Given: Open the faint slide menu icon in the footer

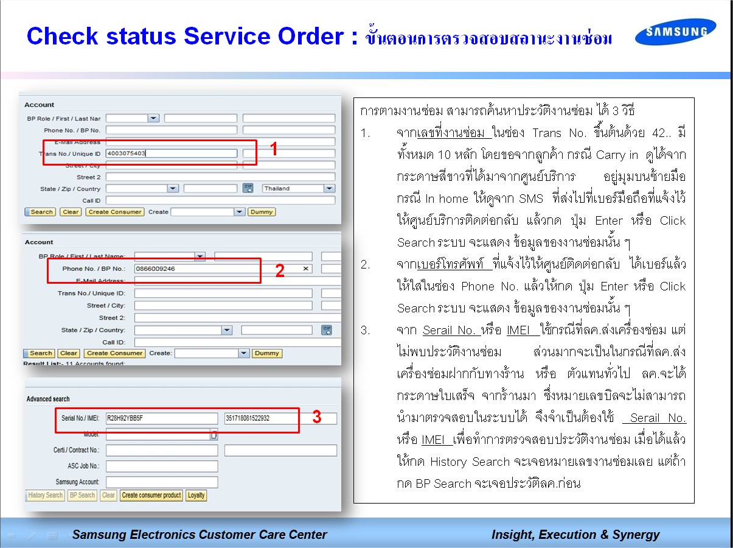Looking at the screenshot, I should [x=53, y=536].
